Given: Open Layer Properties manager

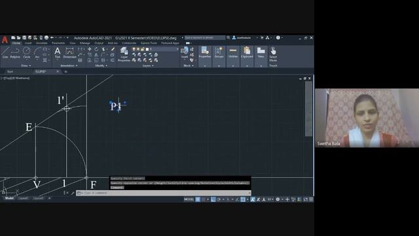Looking at the screenshot, I should pos(124,54).
